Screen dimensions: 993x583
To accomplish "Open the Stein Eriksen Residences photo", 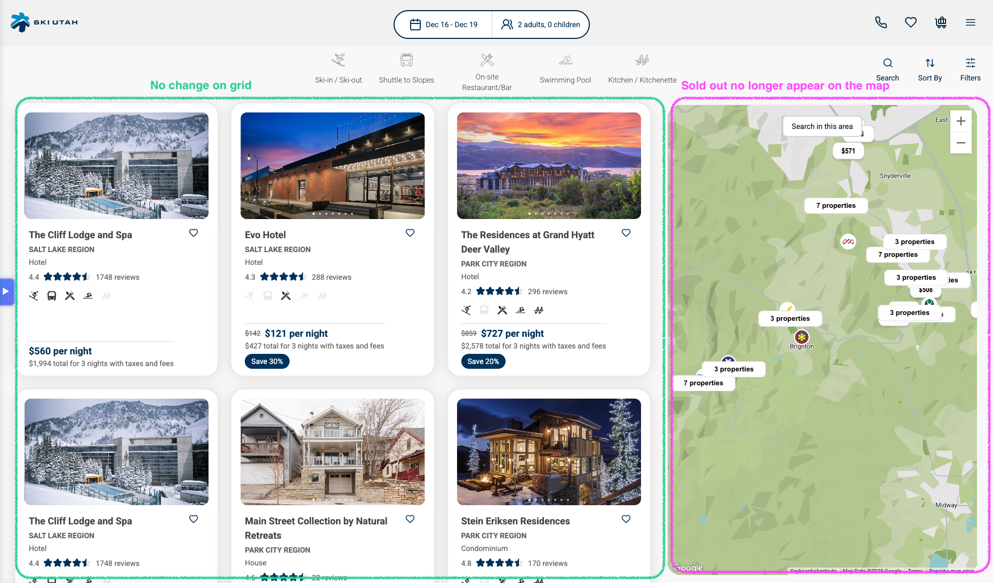I will tap(549, 452).
